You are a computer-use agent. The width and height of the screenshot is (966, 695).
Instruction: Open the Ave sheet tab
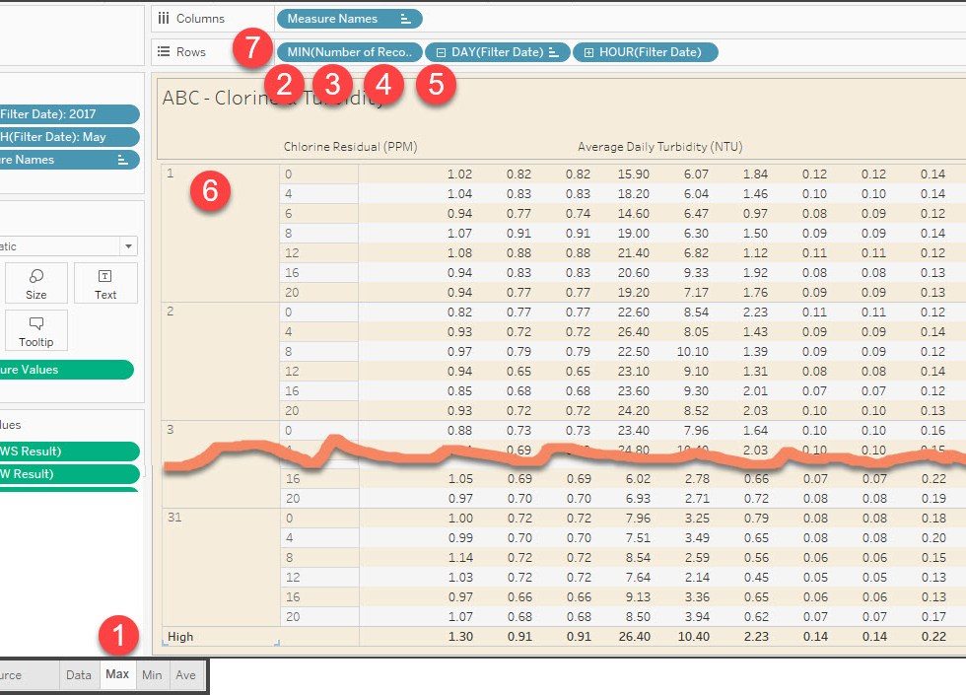click(185, 675)
